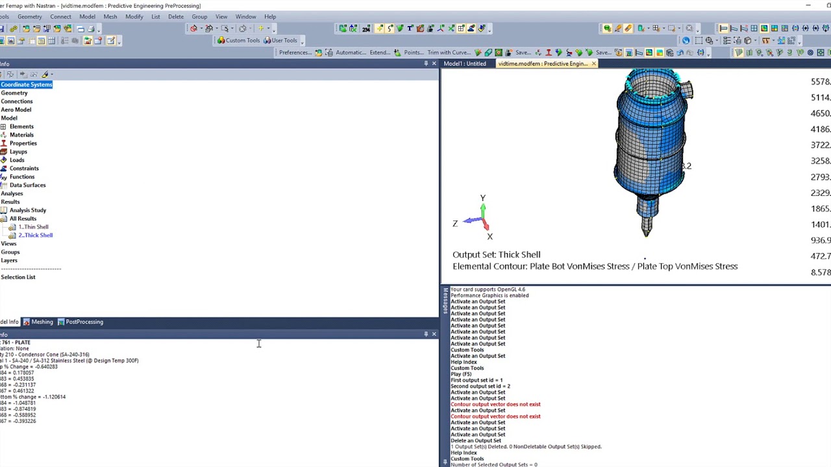The image size is (831, 467).
Task: Click the Functions xy icon
Action: click(x=3, y=177)
